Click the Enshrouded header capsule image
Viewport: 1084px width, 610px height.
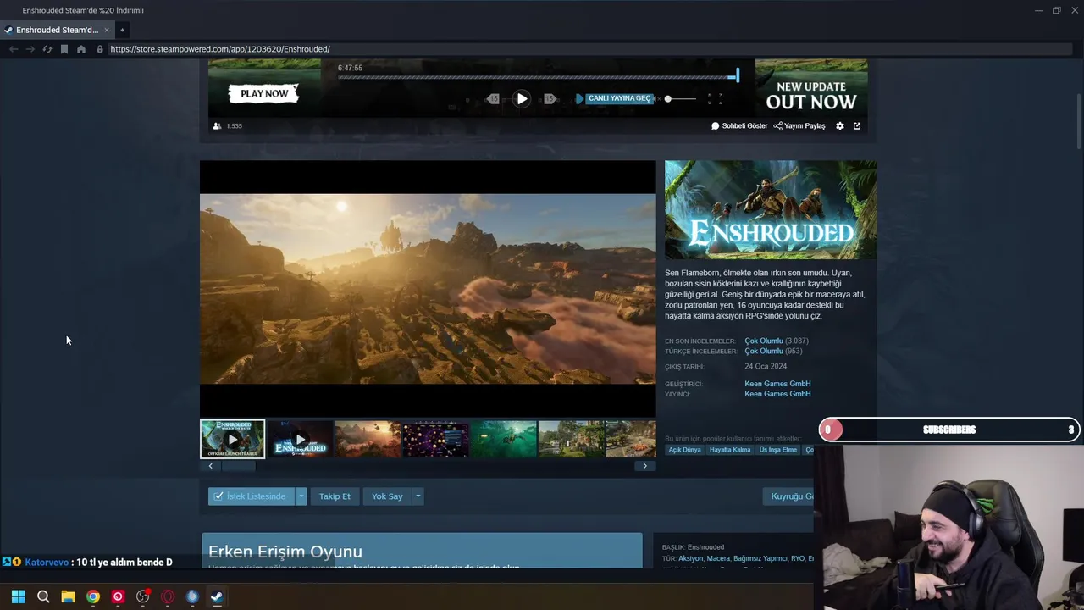click(x=771, y=210)
